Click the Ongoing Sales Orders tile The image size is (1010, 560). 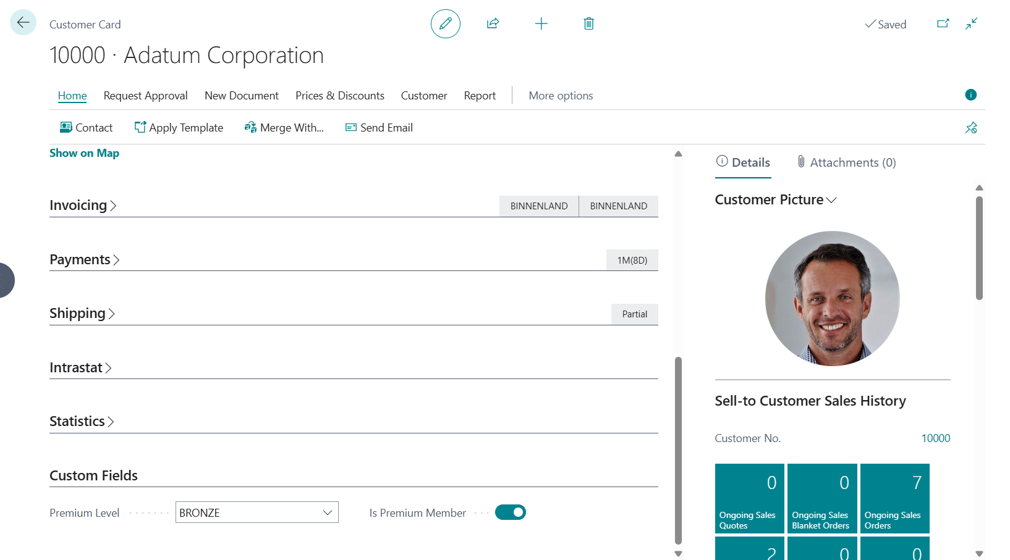(x=894, y=498)
